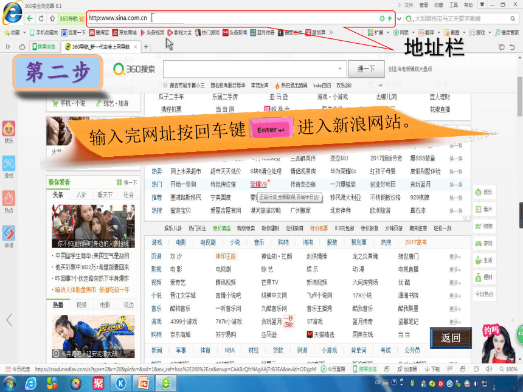The width and height of the screenshot is (523, 392).
Task: Open the 头条新闻 bookmark
Action: [235, 32]
